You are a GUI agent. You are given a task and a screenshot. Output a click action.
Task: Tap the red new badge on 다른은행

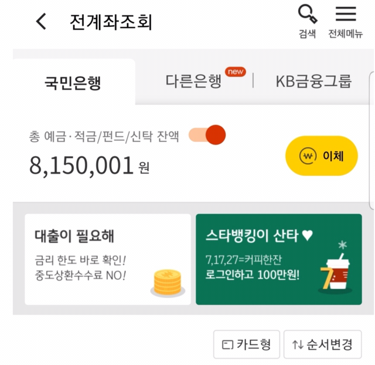(236, 72)
